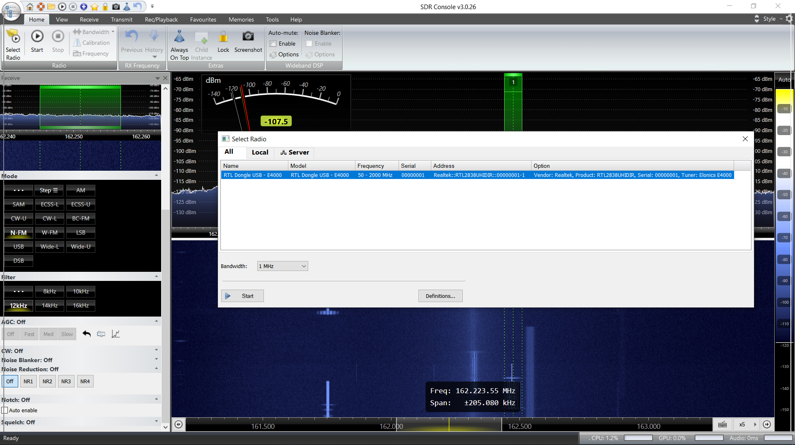
Task: Click the Definitions... button
Action: (440, 296)
